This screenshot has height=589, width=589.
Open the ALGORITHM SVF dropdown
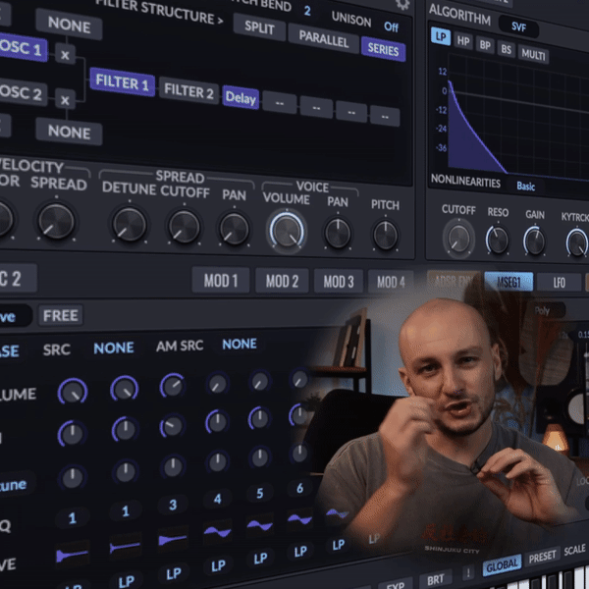pyautogui.click(x=518, y=27)
